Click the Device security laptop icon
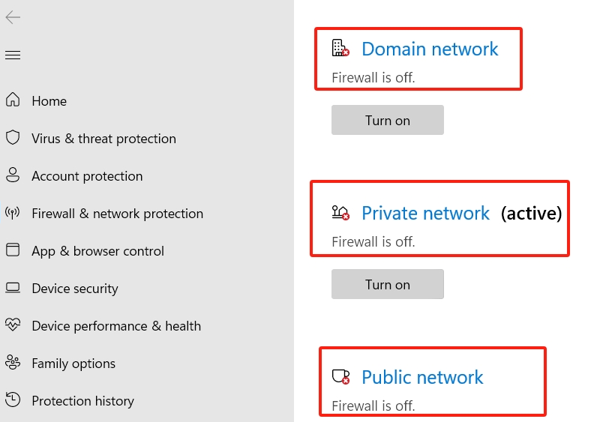The height and width of the screenshot is (422, 600). click(x=13, y=287)
